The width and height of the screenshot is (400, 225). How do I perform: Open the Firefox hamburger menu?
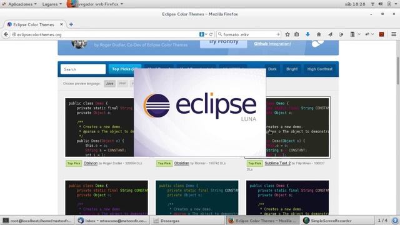tap(394, 34)
